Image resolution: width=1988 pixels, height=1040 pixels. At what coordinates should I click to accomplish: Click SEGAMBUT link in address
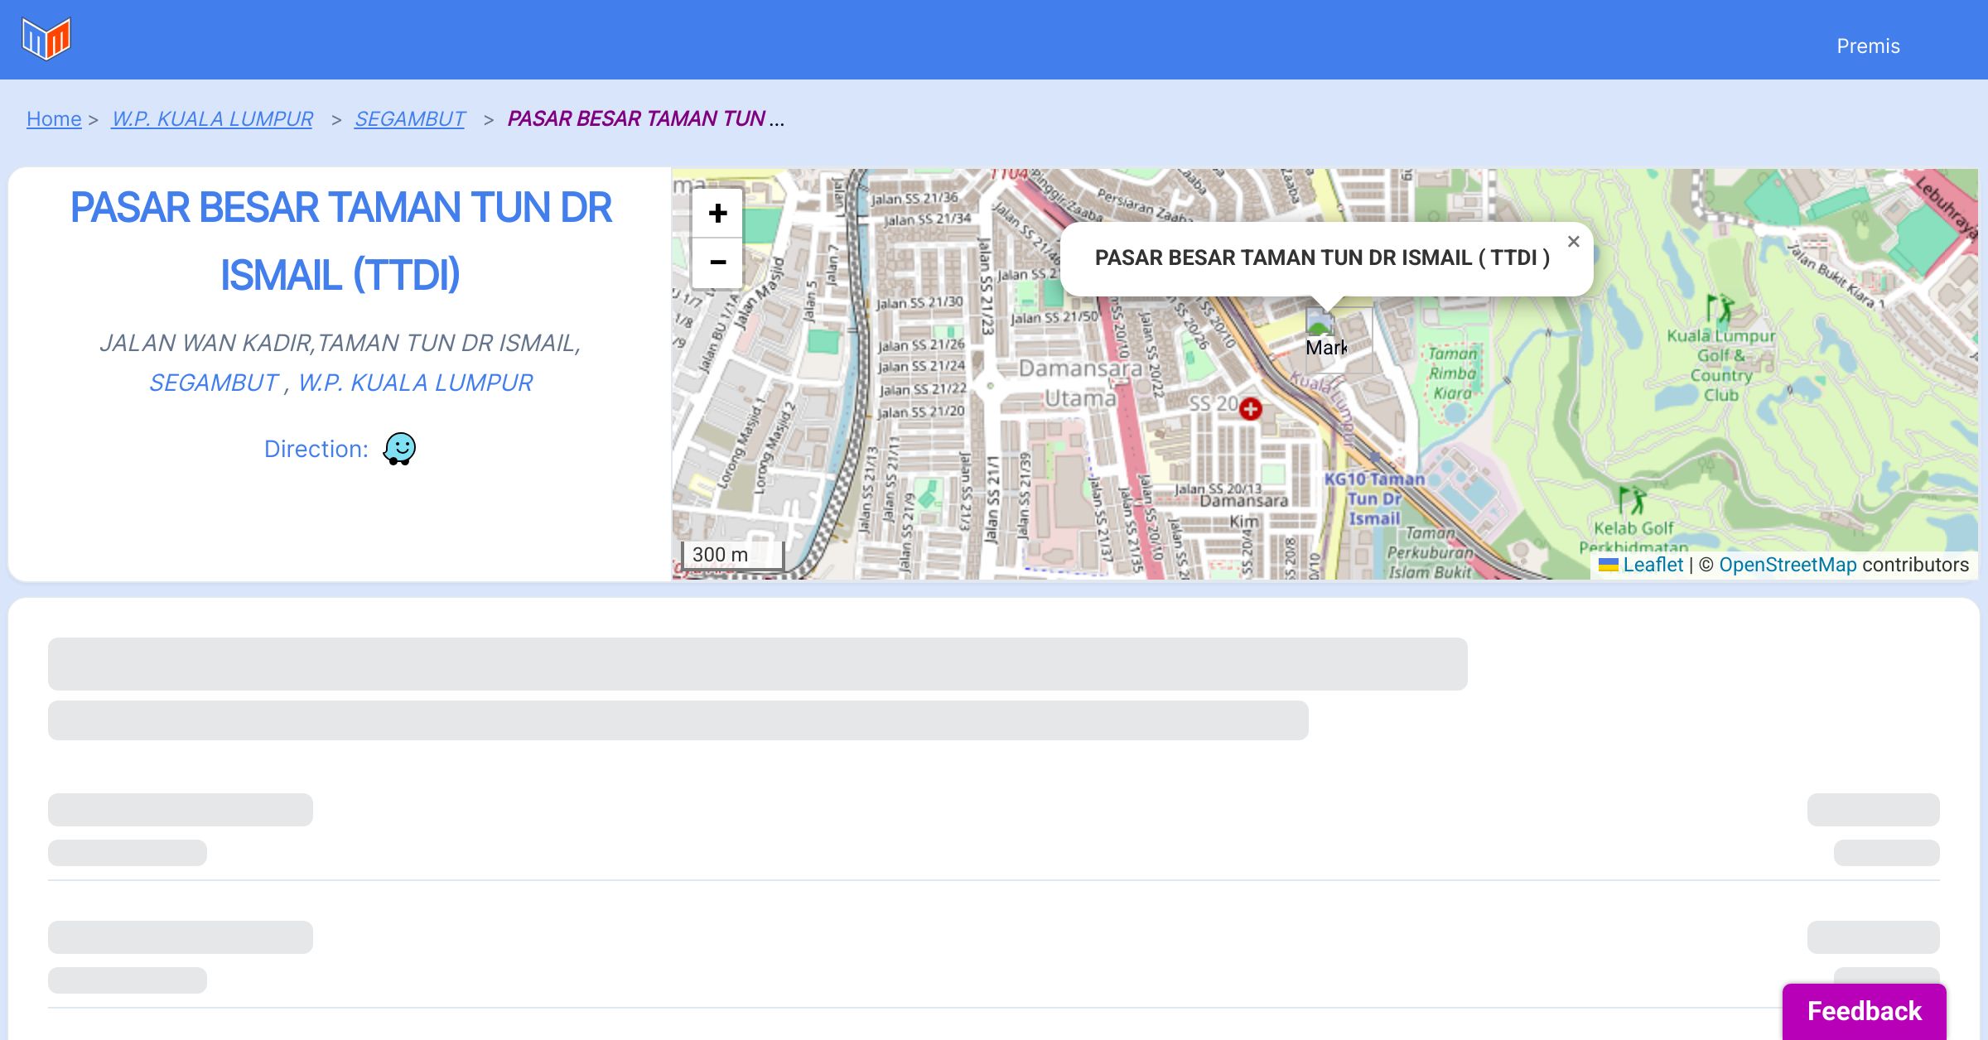coord(214,383)
